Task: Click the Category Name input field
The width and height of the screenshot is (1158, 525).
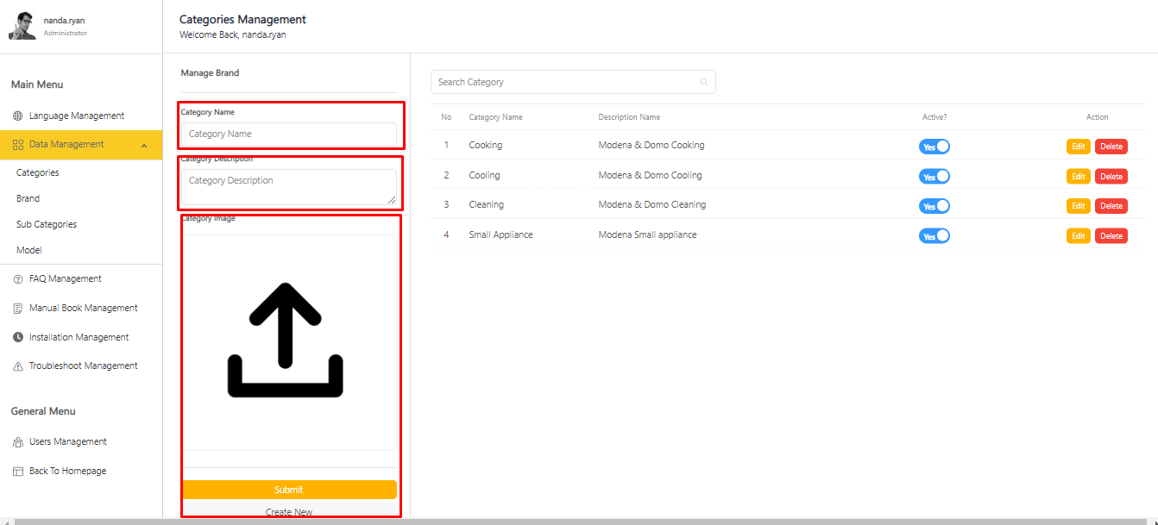Action: pyautogui.click(x=288, y=134)
